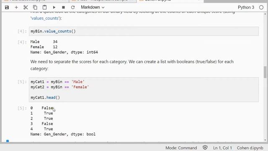Paste cell from clipboard
Viewport: 268px width, 151px height.
[44, 8]
